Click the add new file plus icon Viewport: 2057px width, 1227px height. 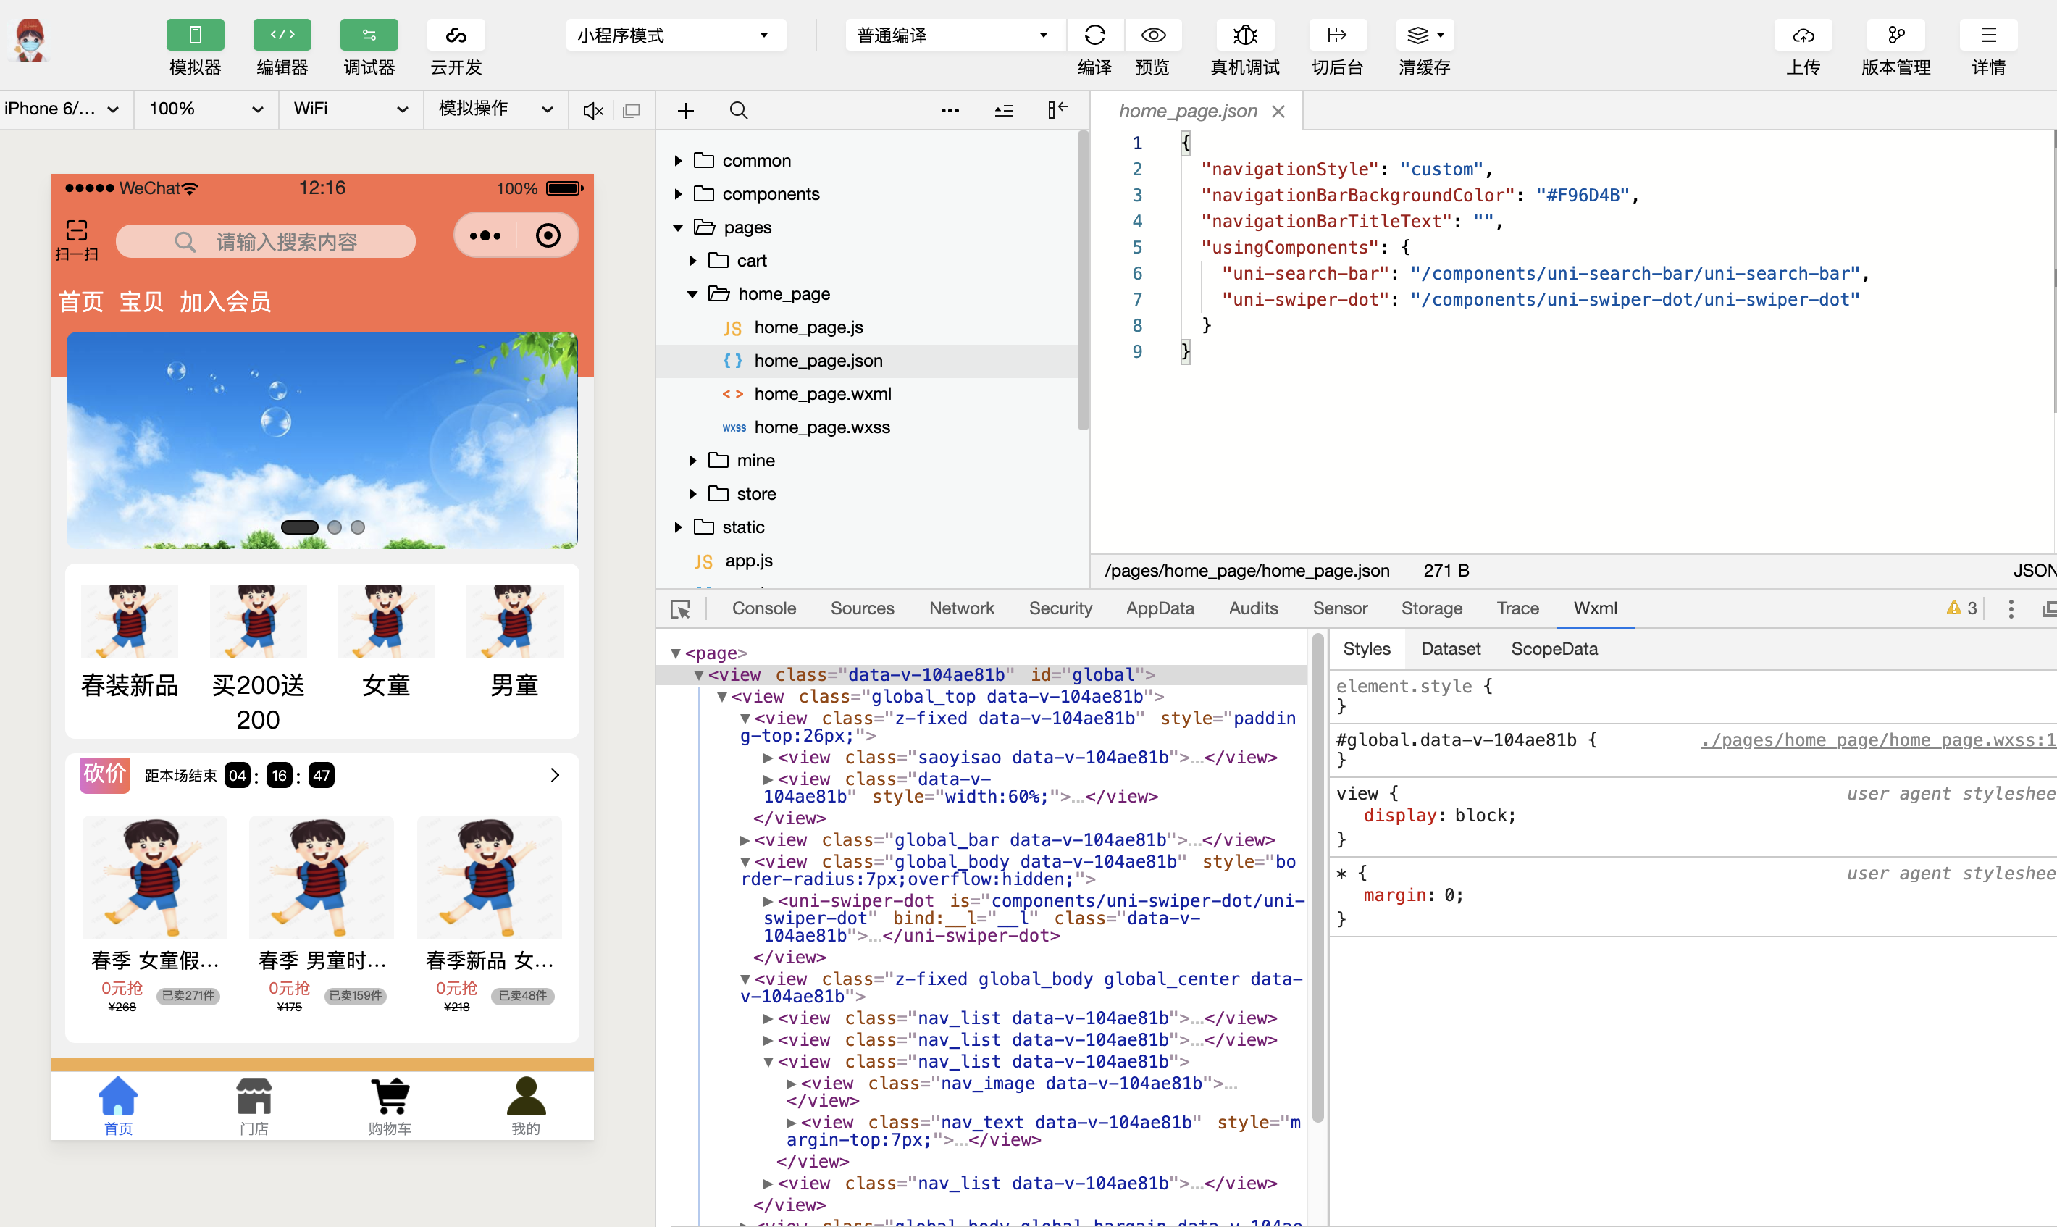coord(685,110)
